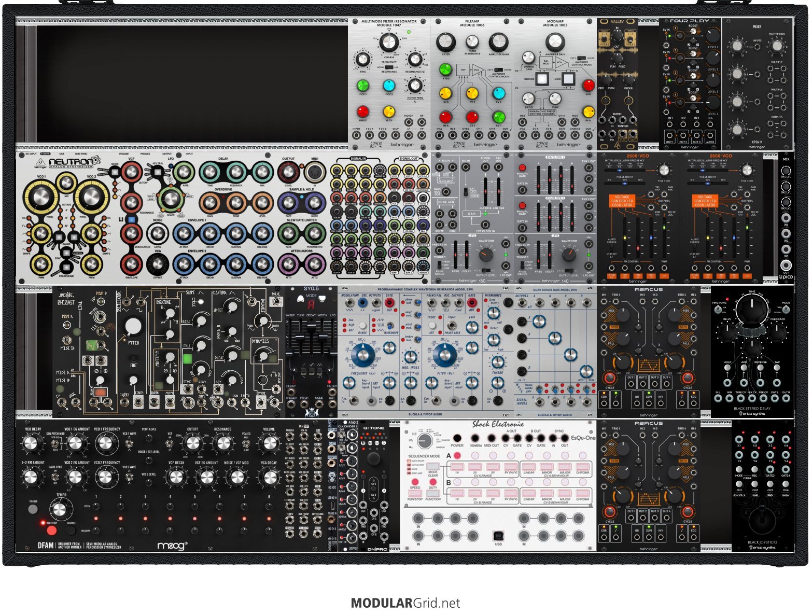Image resolution: width=812 pixels, height=614 pixels.
Task: Click the VCO Decay knob on DFAM
Action: (x=32, y=443)
